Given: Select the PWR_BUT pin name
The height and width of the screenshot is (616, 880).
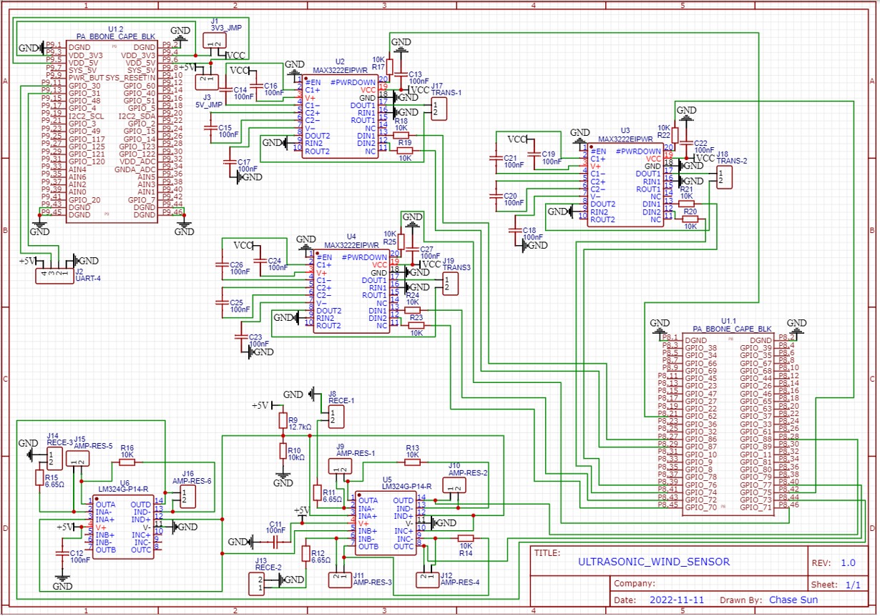Looking at the screenshot, I should (87, 77).
